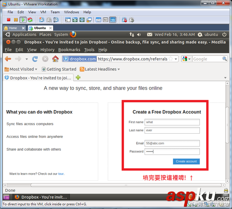
Task: Open the ubuntu user status menu
Action: pos(208,34)
